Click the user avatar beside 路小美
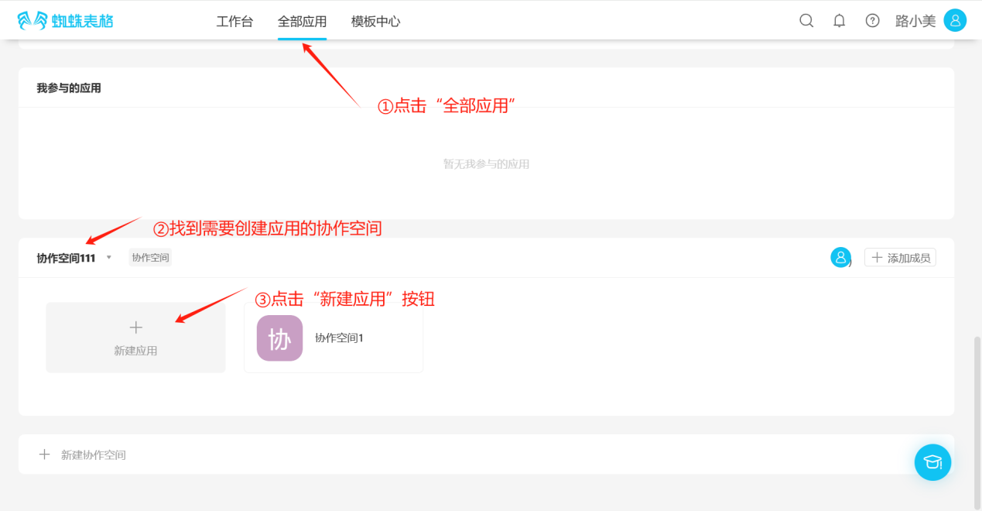This screenshot has height=511, width=982. 955,21
